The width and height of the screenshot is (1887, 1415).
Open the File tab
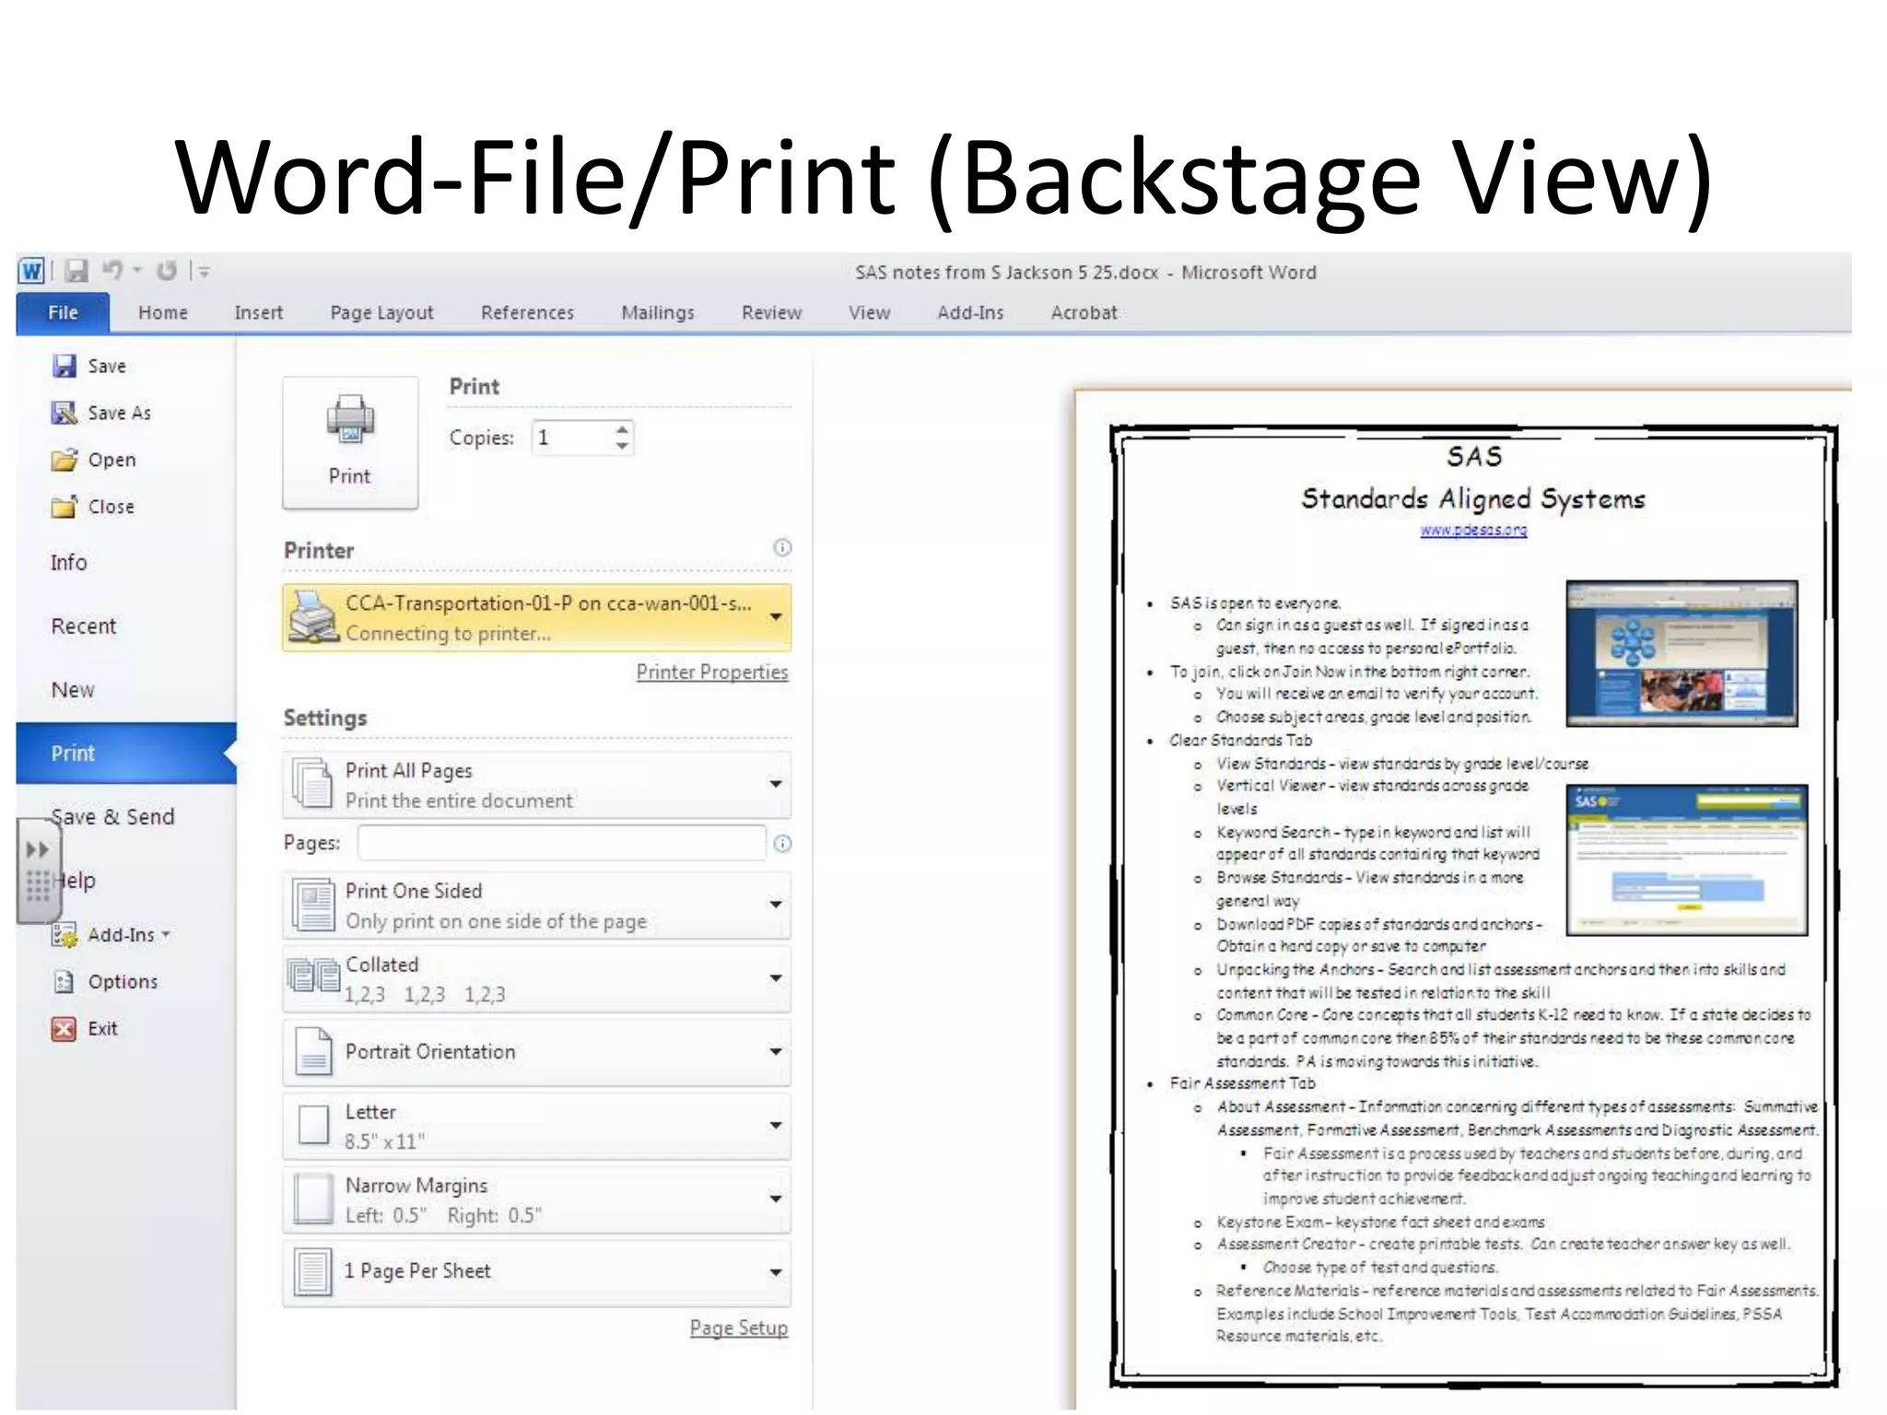click(63, 312)
